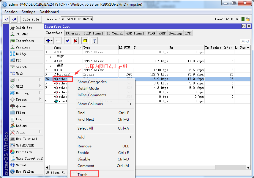Viewport: 254px width, 178px height.
Task: Click the horizontal scrollbar right arrow
Action: coord(248,168)
